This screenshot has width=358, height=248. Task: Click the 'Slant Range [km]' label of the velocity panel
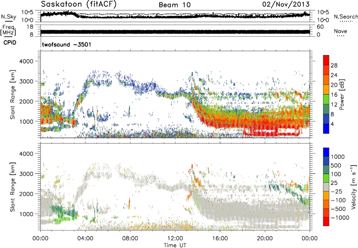(x=13, y=187)
